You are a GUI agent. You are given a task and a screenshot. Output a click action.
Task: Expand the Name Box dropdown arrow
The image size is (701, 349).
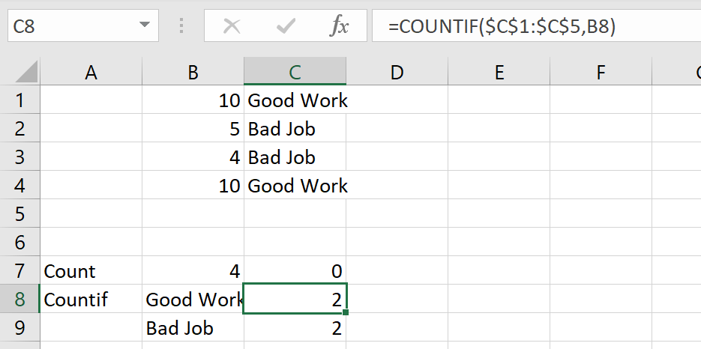tap(145, 25)
